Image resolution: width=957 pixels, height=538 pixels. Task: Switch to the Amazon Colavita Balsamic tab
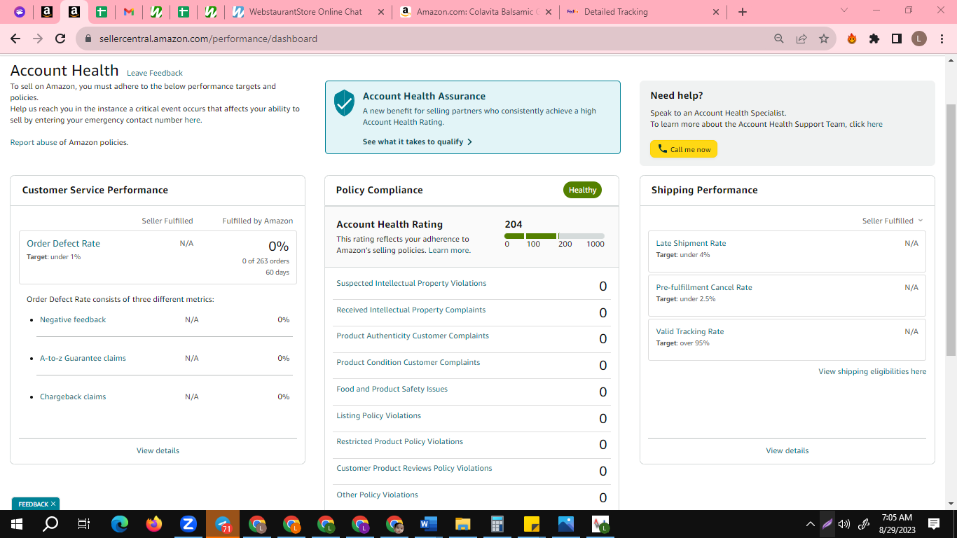476,12
